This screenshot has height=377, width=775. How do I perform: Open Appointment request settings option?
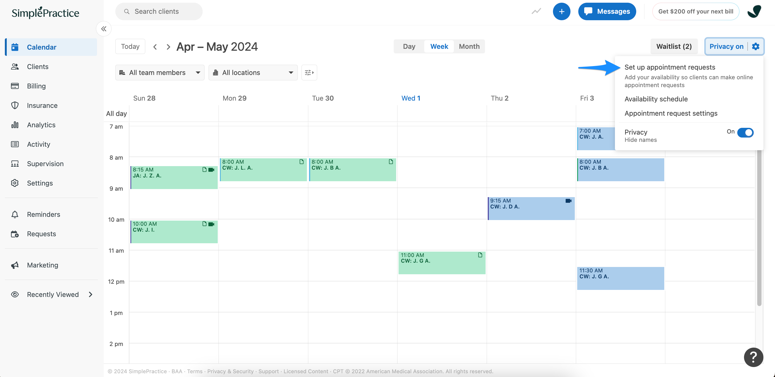click(671, 113)
